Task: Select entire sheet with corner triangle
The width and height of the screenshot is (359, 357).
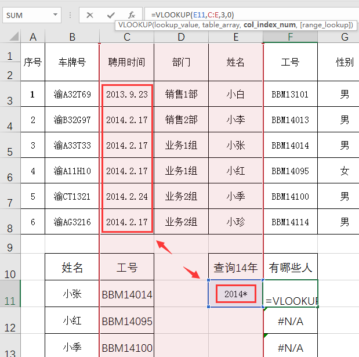Action: pyautogui.click(x=14, y=37)
